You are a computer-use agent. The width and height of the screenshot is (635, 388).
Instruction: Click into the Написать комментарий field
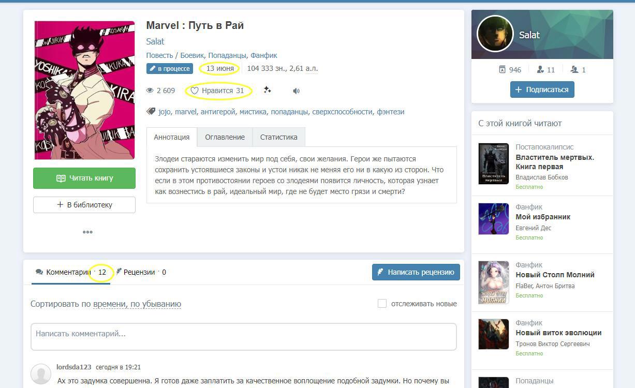244,337
